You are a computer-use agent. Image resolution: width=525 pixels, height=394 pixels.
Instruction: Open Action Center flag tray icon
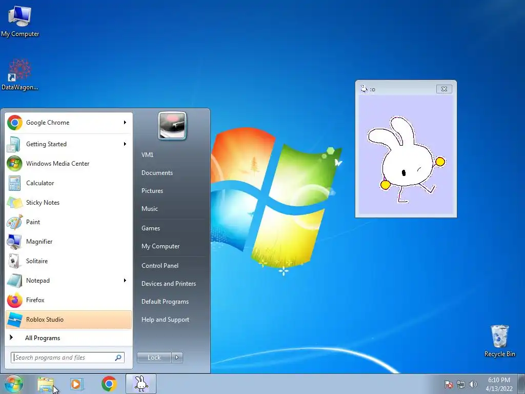click(449, 384)
